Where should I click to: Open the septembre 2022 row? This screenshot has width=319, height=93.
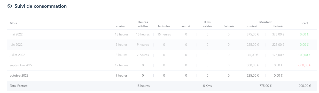[162, 65]
